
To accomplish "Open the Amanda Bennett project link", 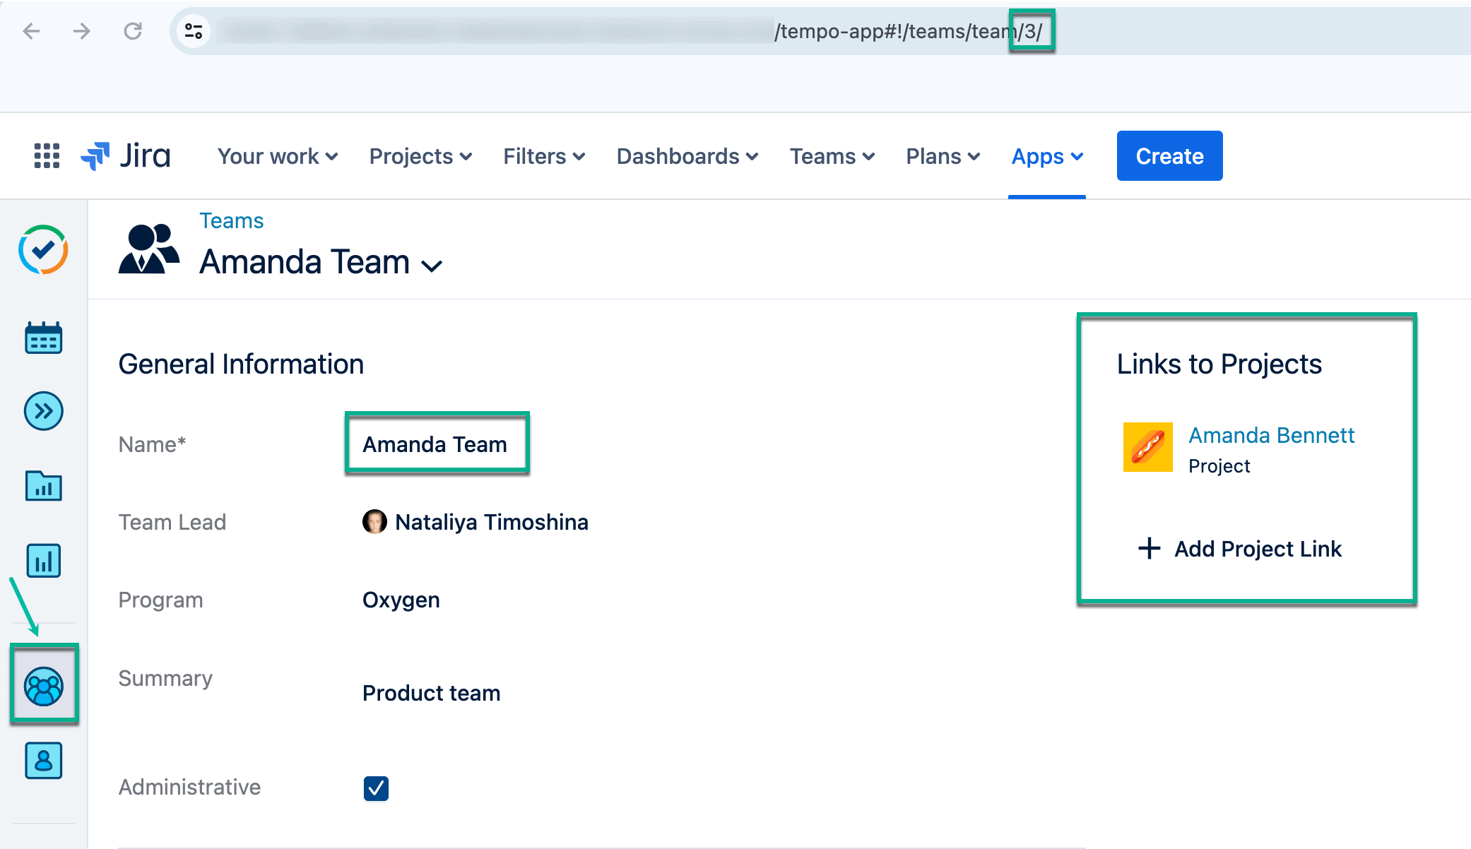I will [1271, 435].
